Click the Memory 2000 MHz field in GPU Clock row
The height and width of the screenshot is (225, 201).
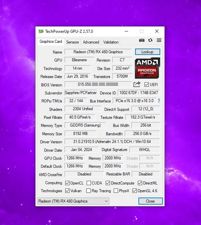click(113, 158)
